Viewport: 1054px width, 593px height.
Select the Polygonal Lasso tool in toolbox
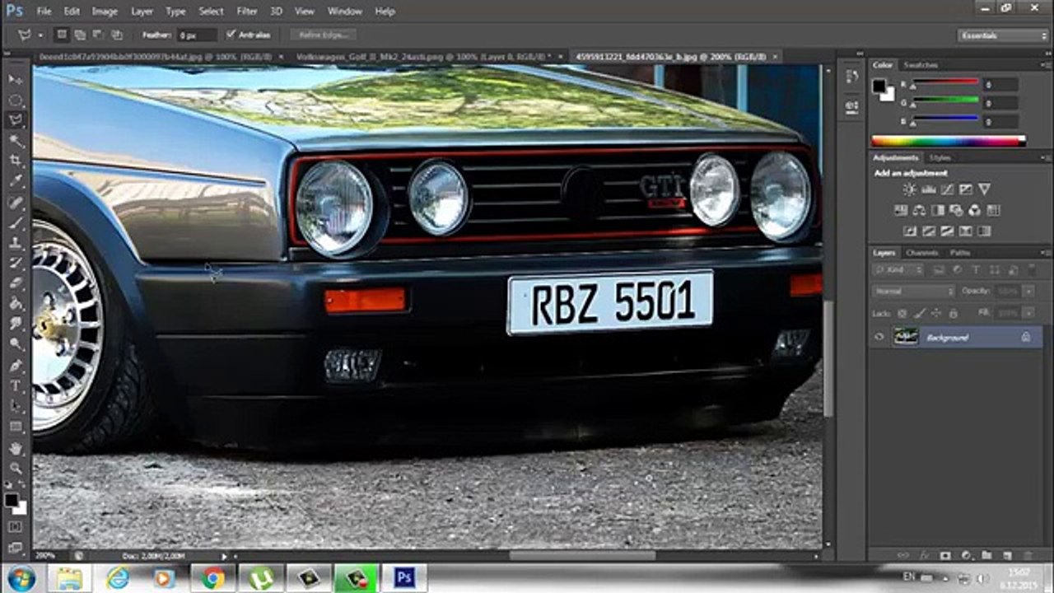16,120
